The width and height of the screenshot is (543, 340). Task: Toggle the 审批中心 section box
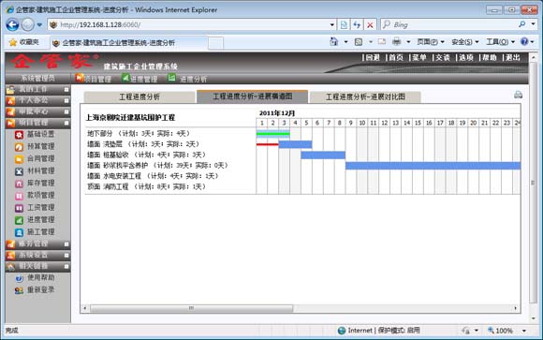point(66,111)
